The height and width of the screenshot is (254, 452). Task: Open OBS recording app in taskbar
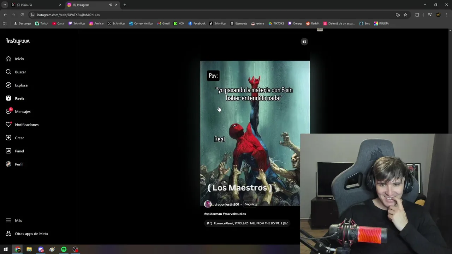[75, 249]
